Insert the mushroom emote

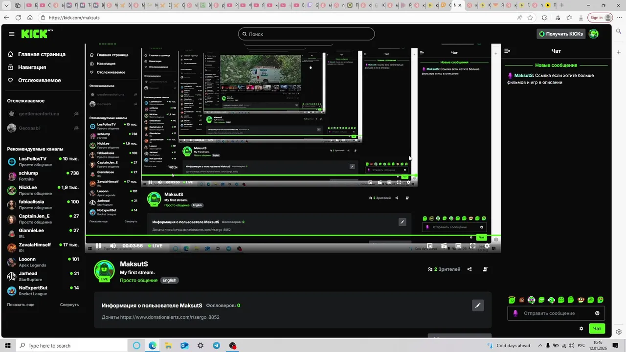[x=581, y=300]
